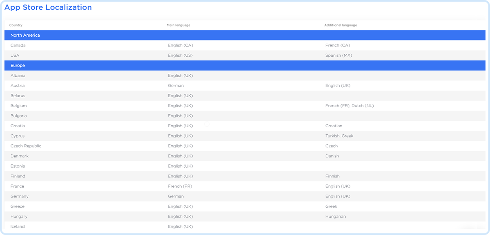Click the Hungarian additional language cell
Screen dimensions: 490x235
click(x=335, y=217)
